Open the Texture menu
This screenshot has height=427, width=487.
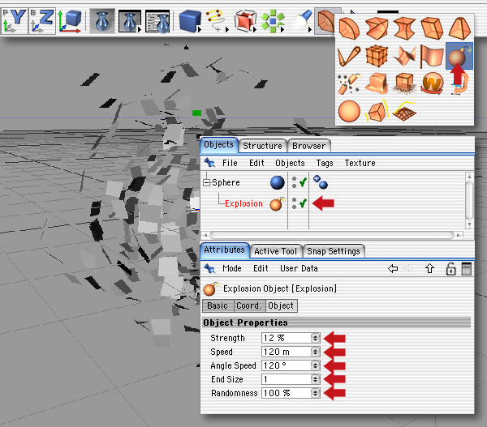pyautogui.click(x=360, y=163)
